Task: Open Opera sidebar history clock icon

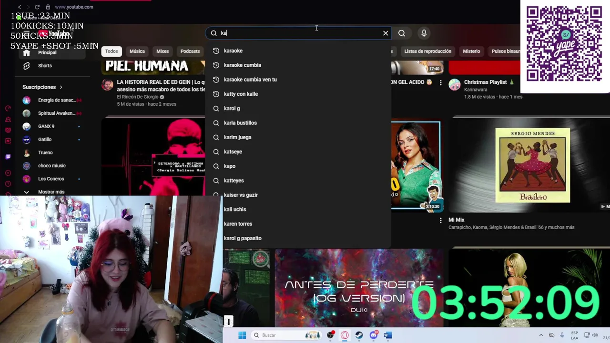Action: pos(8,184)
